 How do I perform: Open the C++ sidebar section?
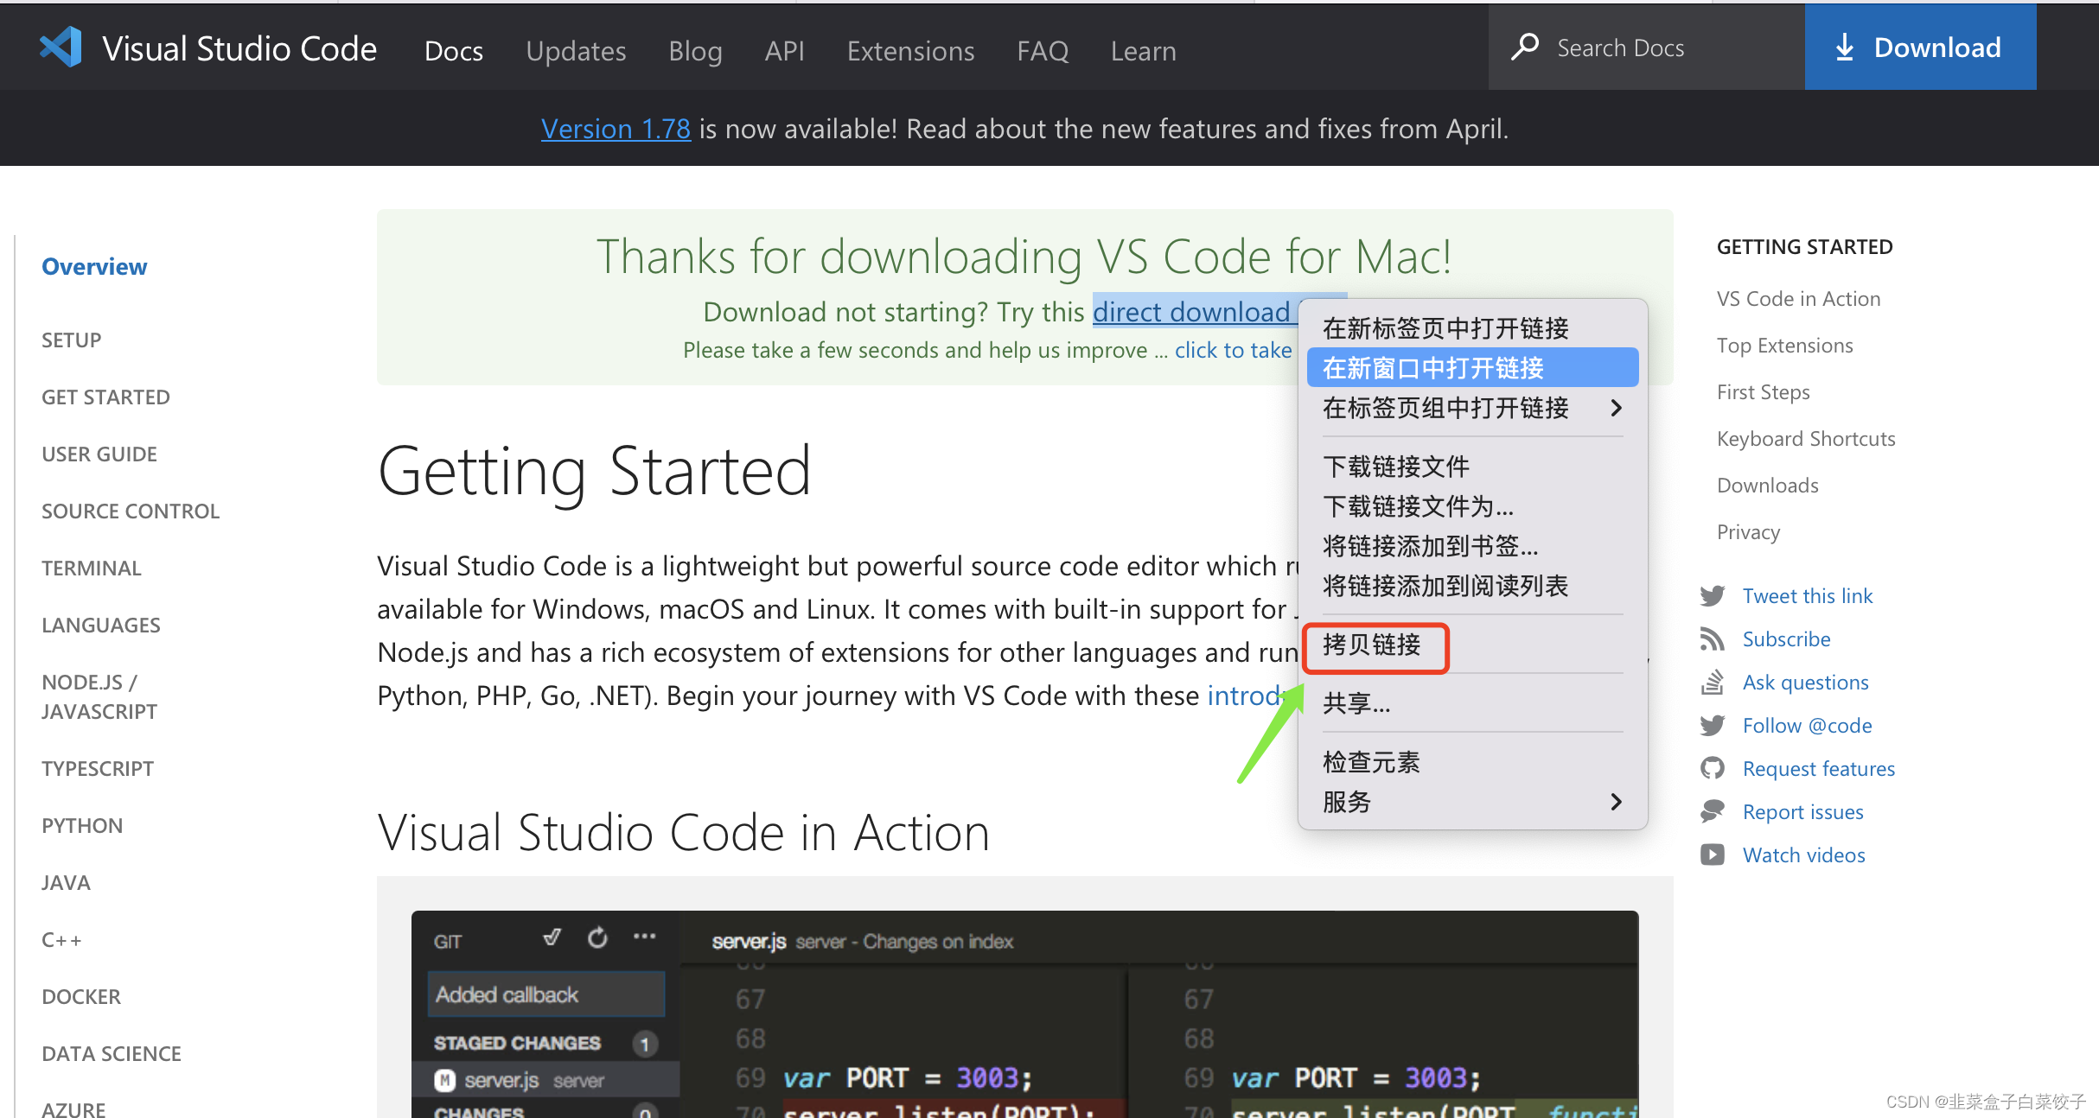(x=61, y=939)
